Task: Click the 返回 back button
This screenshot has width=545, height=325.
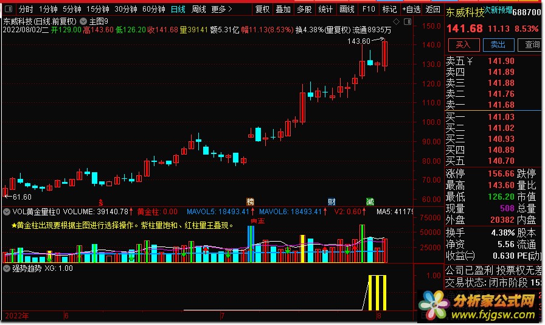Action: (x=432, y=9)
